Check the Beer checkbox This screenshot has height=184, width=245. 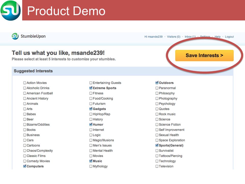pyautogui.click(x=25, y=119)
